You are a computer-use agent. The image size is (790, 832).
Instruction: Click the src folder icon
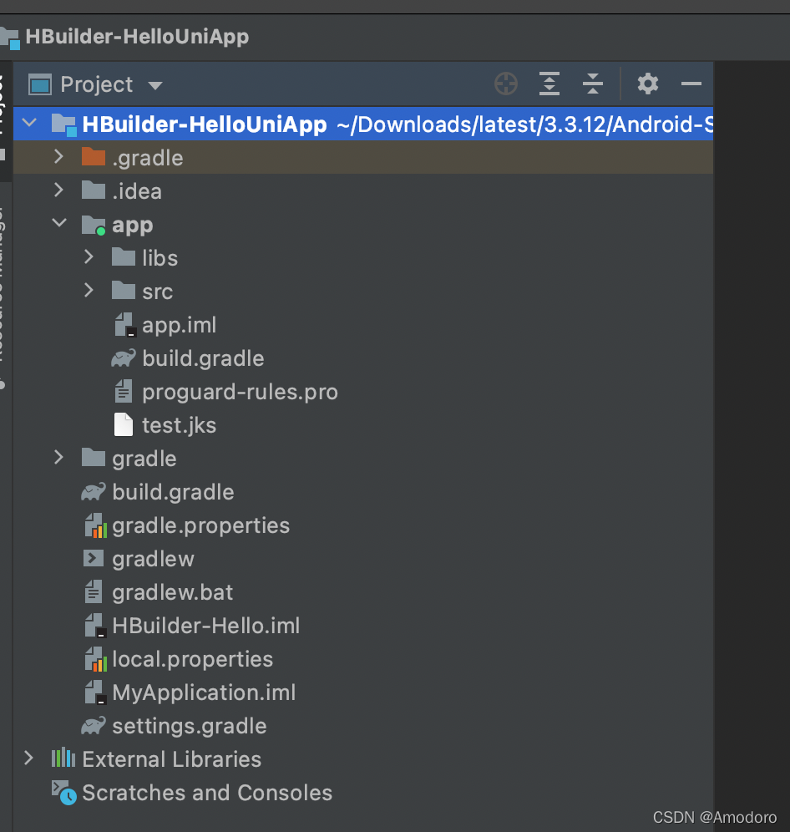click(x=124, y=291)
